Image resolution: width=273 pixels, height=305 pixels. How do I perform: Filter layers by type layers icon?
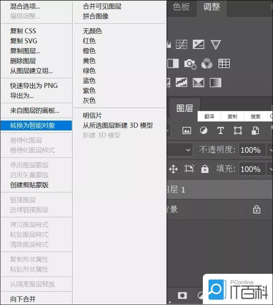pos(221,130)
